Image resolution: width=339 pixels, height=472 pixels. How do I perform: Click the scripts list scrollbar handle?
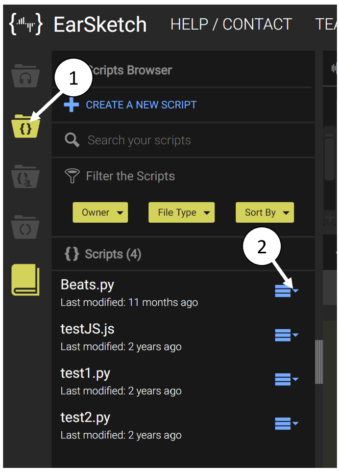(x=319, y=362)
